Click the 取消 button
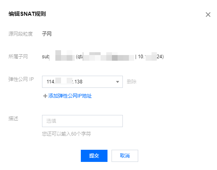Screen dimensions: 217x170 [125, 156]
